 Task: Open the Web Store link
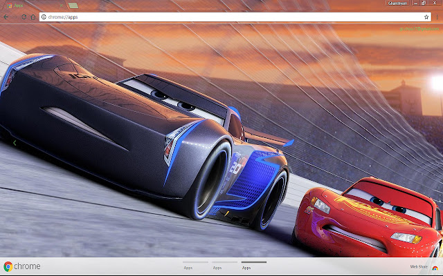pyautogui.click(x=419, y=267)
